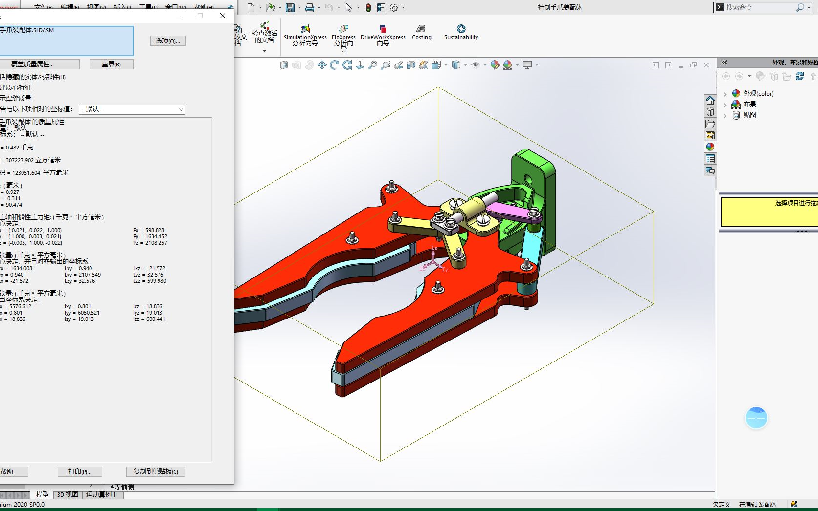Open Apply Scene dropdown arrow
Image resolution: width=818 pixels, height=511 pixels.
(x=517, y=65)
